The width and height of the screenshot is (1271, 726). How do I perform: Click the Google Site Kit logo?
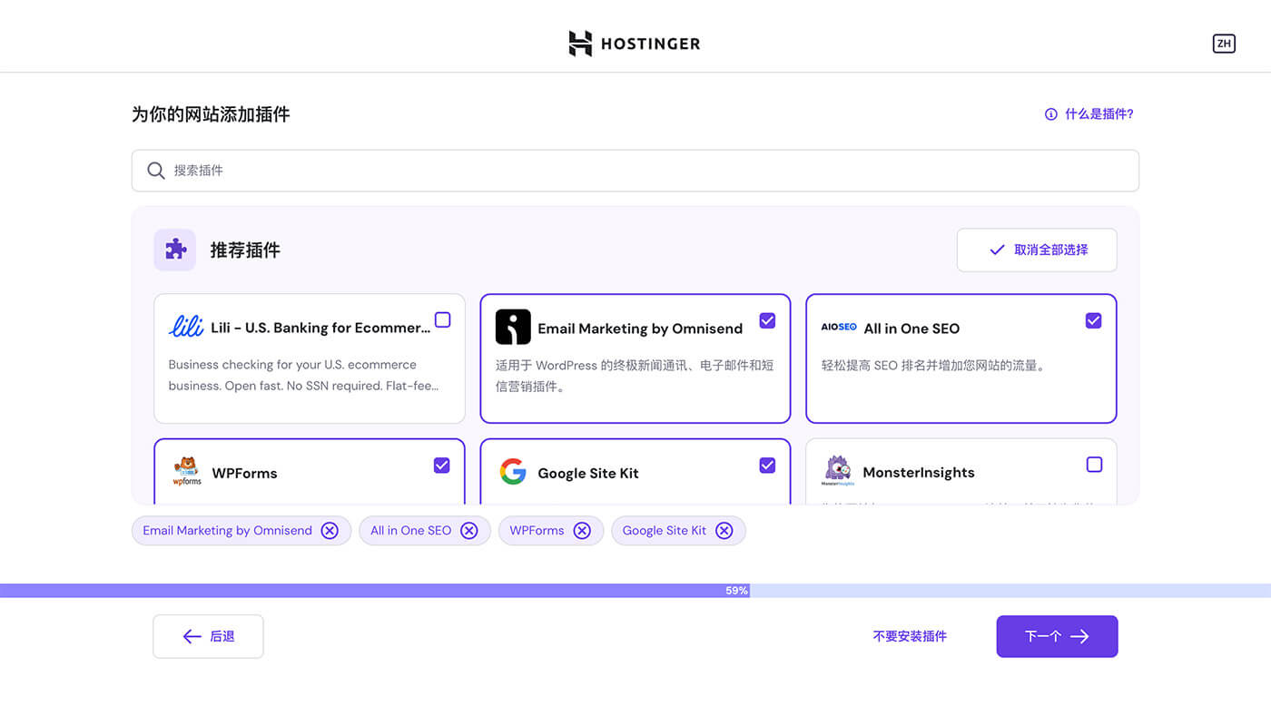point(513,472)
